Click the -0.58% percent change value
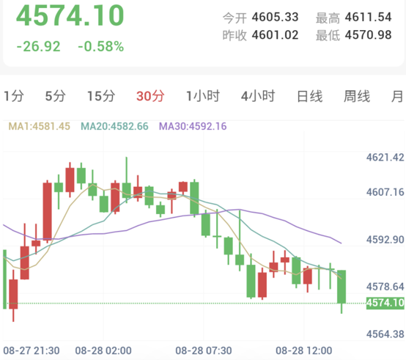This screenshot has height=360, width=406. [x=100, y=47]
